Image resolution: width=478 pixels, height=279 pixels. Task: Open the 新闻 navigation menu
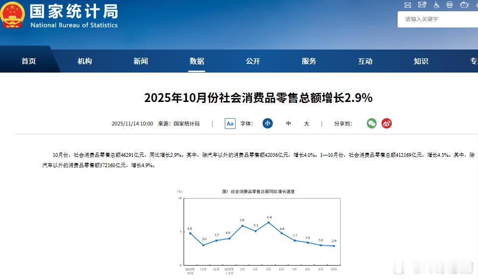tap(141, 61)
